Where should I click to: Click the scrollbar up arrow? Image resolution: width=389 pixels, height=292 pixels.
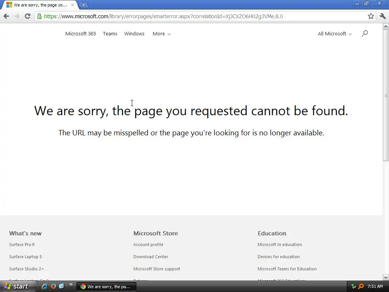(386, 26)
